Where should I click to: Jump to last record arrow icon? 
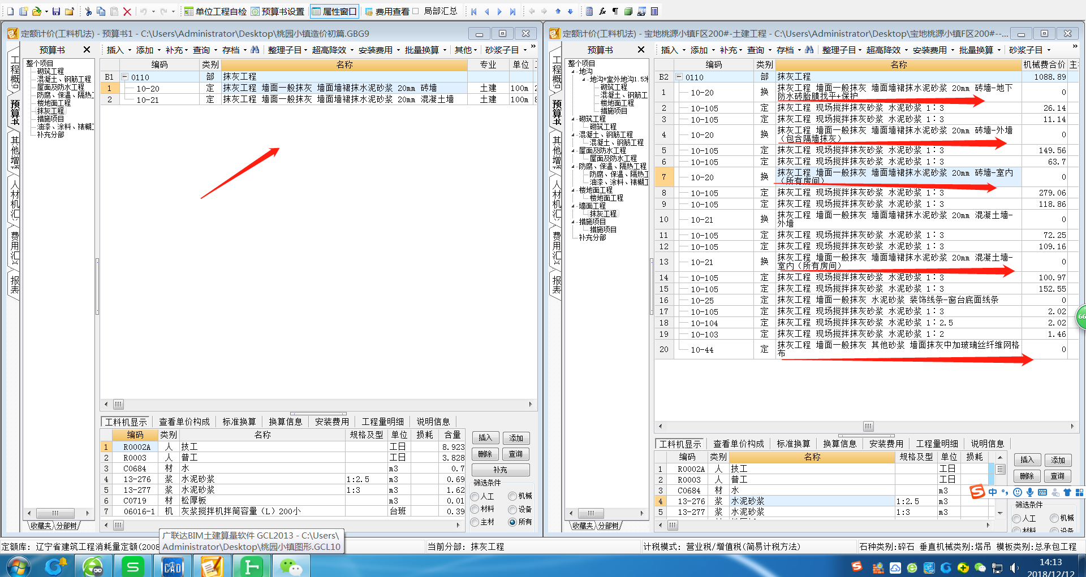[512, 11]
